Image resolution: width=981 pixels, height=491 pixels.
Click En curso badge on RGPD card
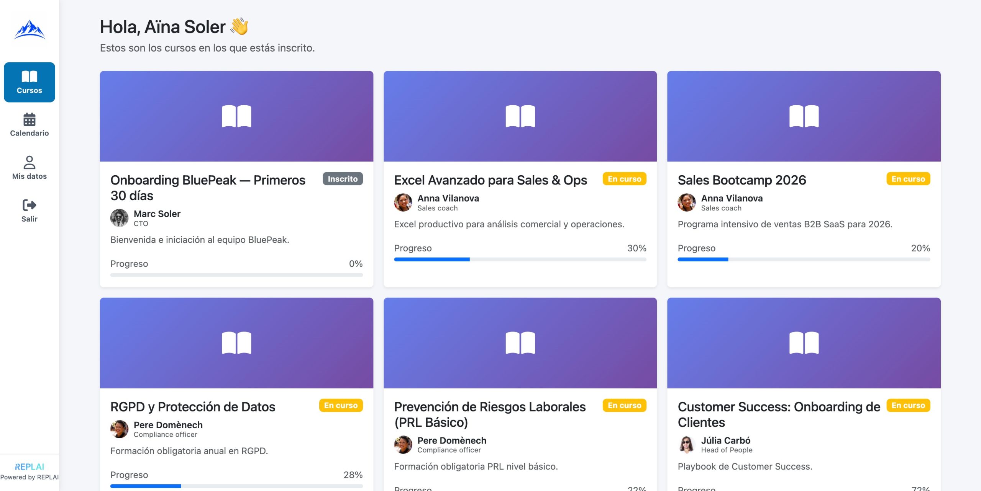(341, 405)
